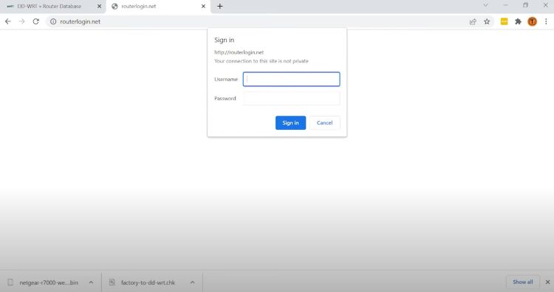This screenshot has height=292, width=554.
Task: Reload the routerlogin.net page
Action: [35, 21]
